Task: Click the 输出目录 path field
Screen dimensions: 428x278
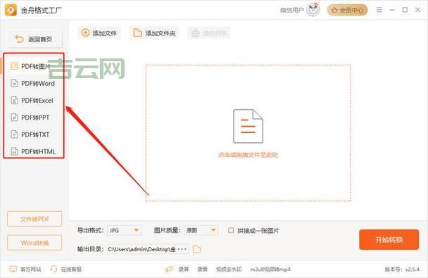Action: [148, 249]
